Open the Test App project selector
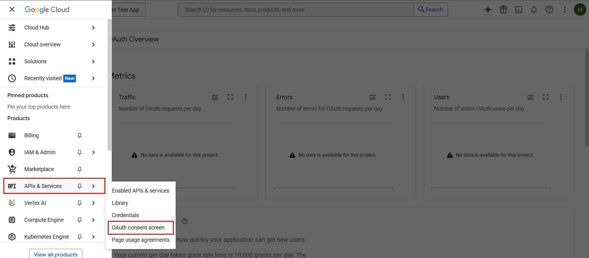589x258 pixels. coord(128,10)
